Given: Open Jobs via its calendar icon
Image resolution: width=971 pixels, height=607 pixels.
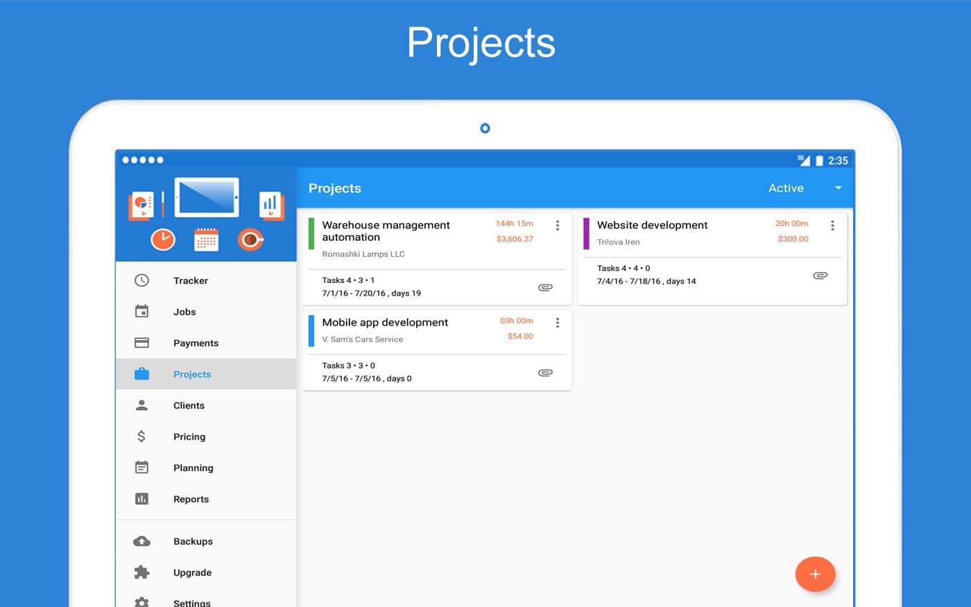Looking at the screenshot, I should pyautogui.click(x=141, y=311).
